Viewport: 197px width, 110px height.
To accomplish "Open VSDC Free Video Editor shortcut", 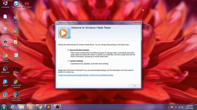I will click(16, 97).
